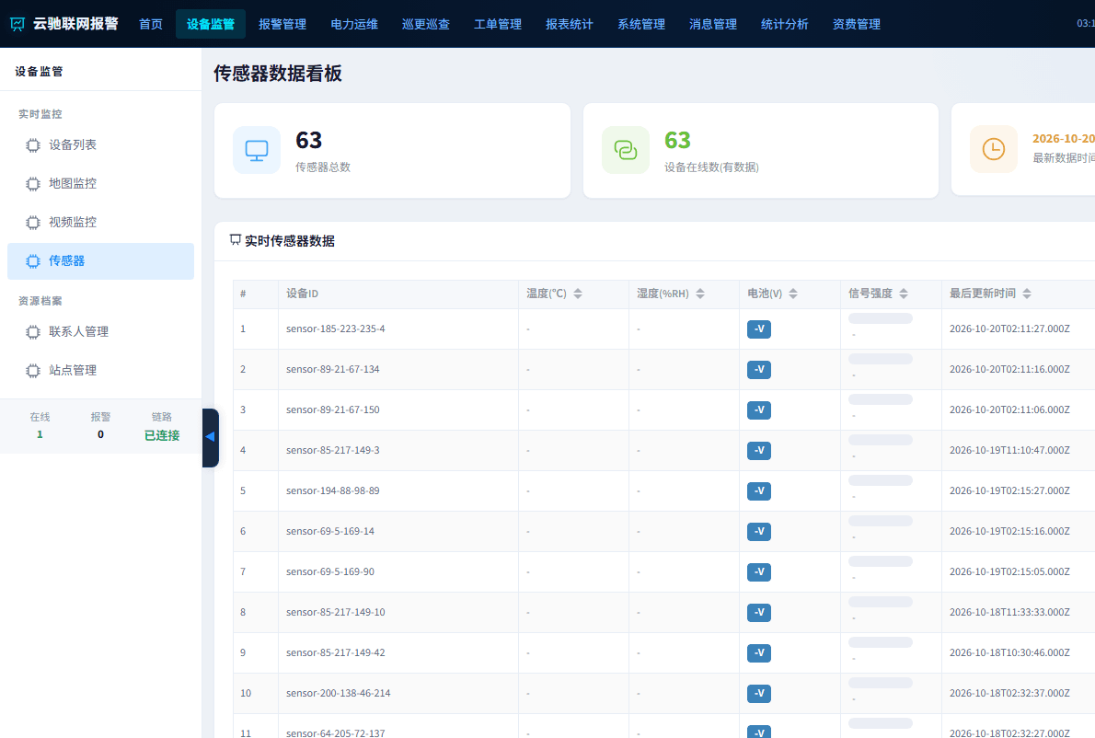The width and height of the screenshot is (1095, 738).
Task: Open the 系统管理 top menu
Action: pos(641,25)
